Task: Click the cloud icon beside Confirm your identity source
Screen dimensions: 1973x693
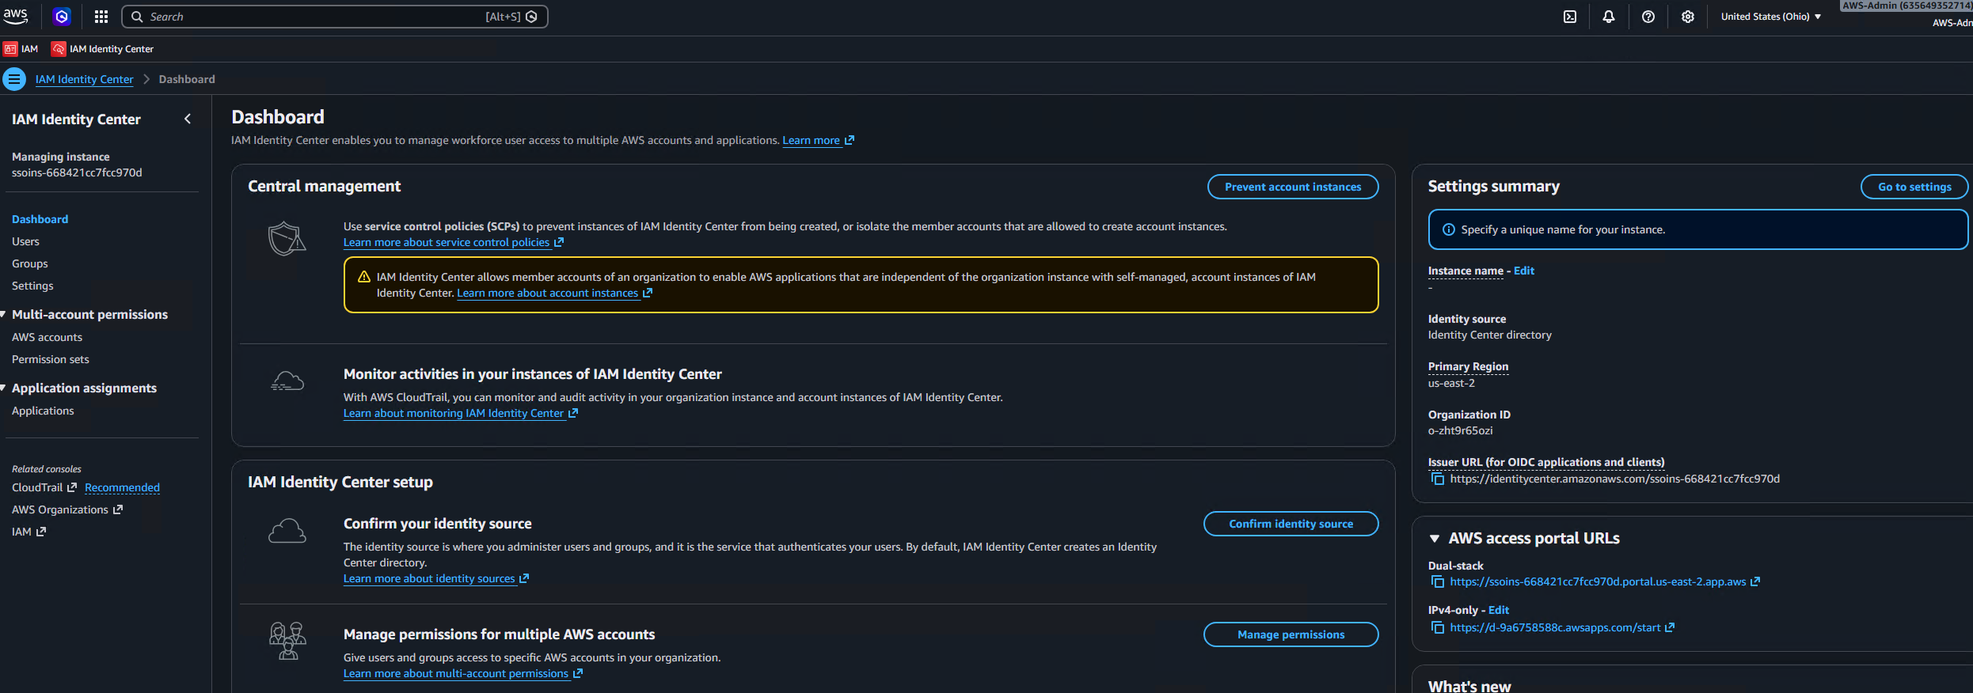Action: click(287, 531)
